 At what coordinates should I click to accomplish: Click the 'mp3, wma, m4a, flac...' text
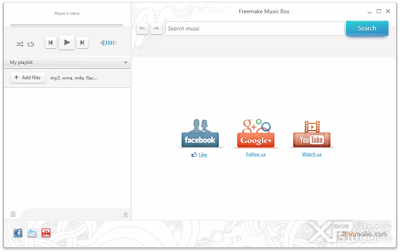point(73,78)
